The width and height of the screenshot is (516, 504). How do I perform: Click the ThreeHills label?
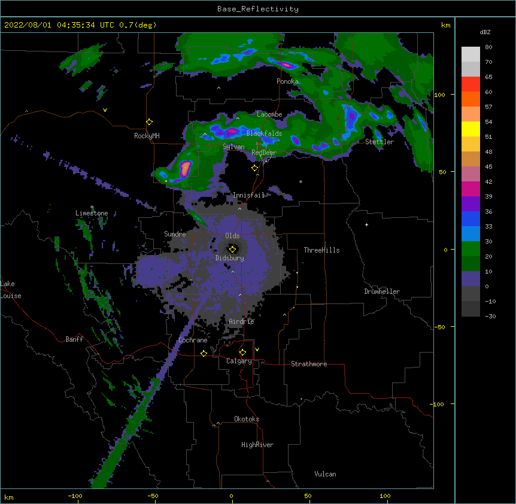coord(321,250)
